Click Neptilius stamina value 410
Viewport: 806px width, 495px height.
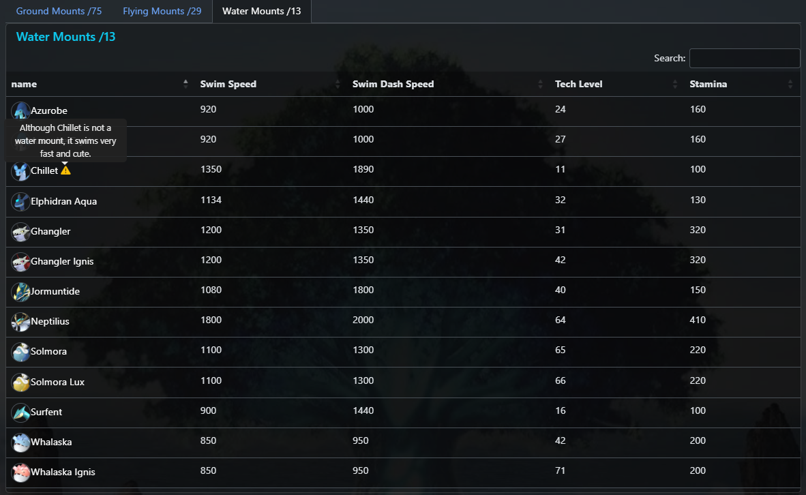[698, 320]
